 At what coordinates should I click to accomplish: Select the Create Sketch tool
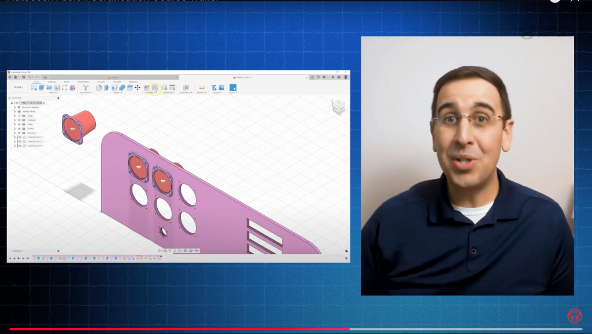click(35, 87)
